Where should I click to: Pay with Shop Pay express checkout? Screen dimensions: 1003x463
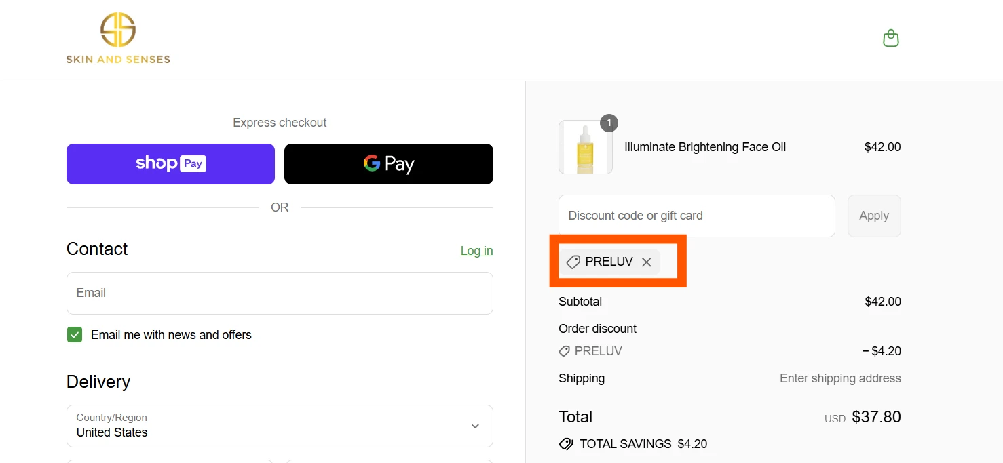(170, 164)
